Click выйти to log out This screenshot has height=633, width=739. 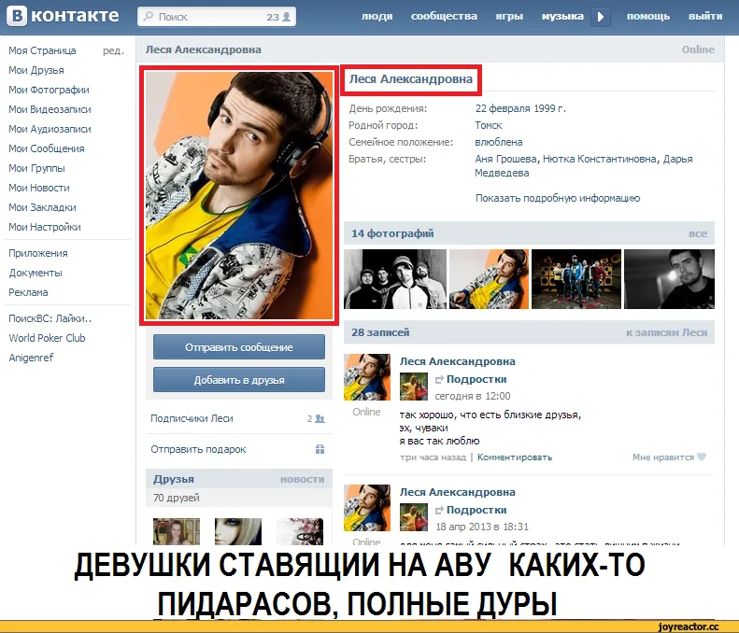[x=705, y=17]
